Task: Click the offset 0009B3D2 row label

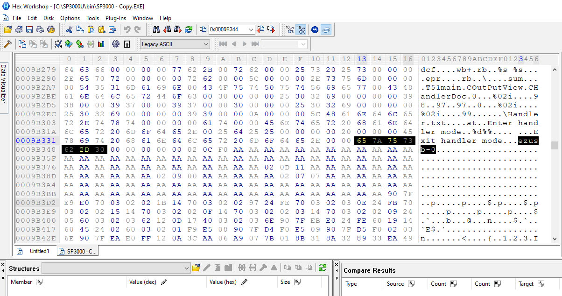Action: click(36, 203)
